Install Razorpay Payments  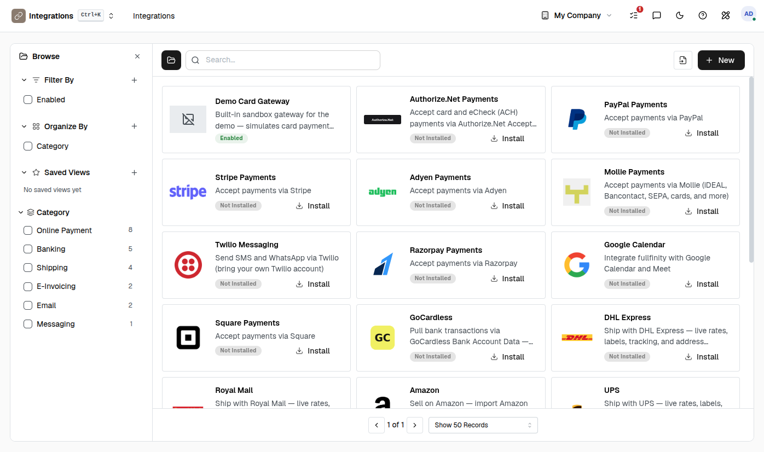click(x=508, y=279)
